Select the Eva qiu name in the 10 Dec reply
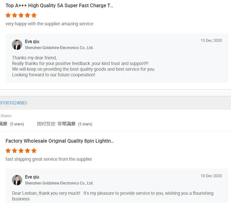 tap(32, 177)
